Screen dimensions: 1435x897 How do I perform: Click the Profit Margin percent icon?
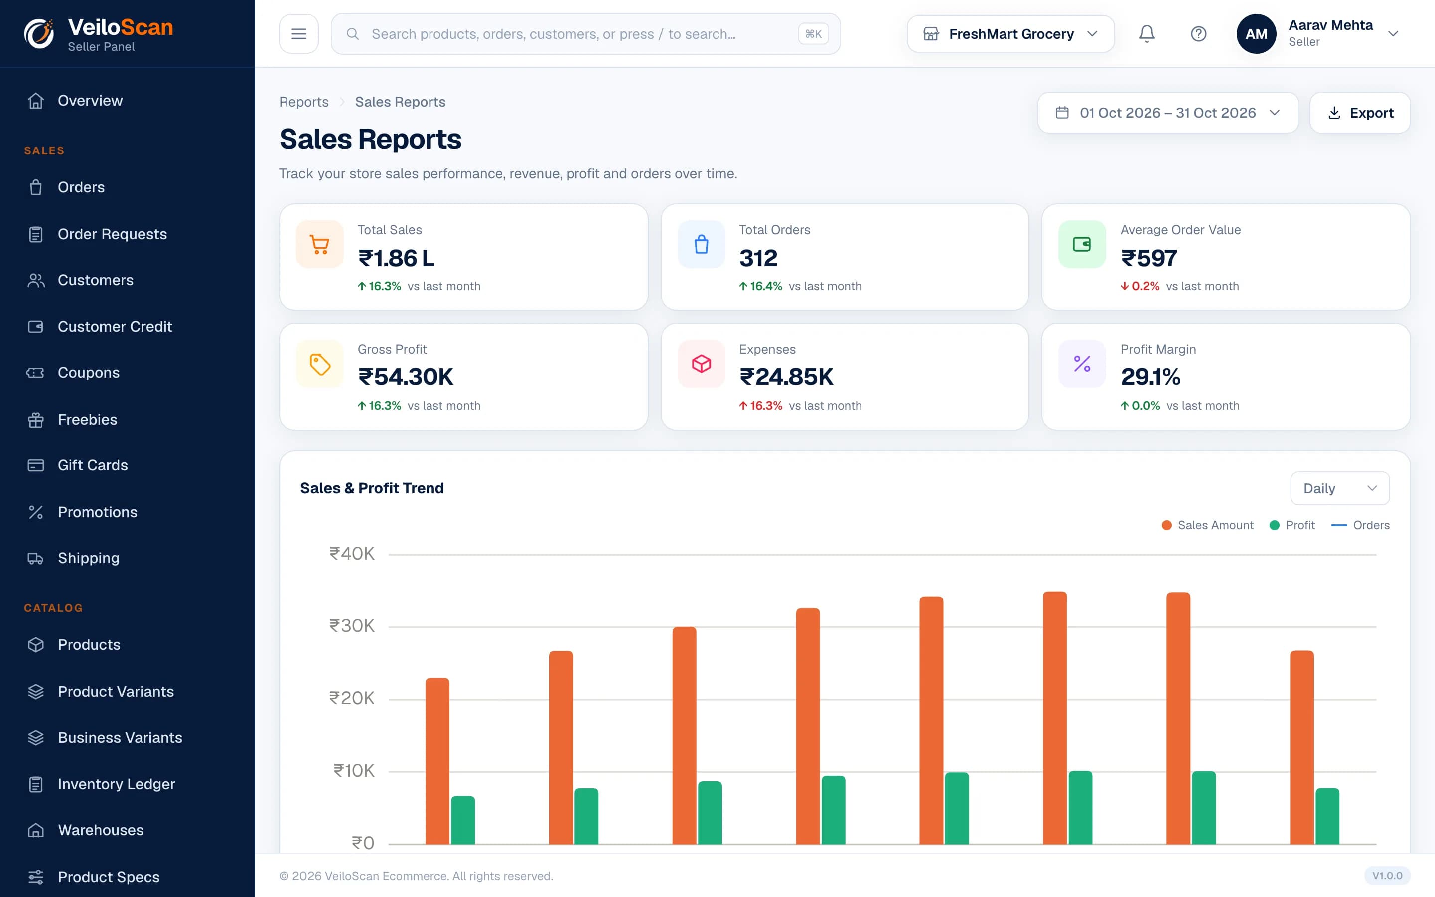pos(1082,364)
